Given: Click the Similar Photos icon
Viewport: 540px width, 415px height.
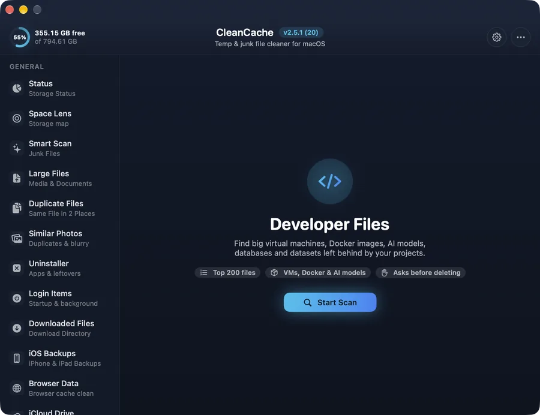Looking at the screenshot, I should click(x=17, y=238).
